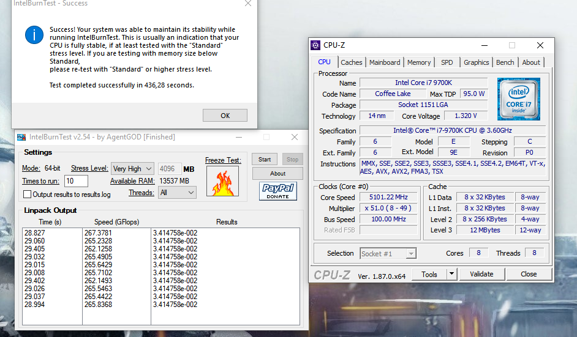Click the blue information icon in Success dialog
The image size is (577, 337).
[34, 35]
